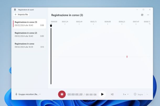Select the 0:13 Registrazione in corso recording

(x=29, y=45)
